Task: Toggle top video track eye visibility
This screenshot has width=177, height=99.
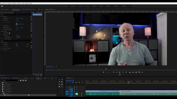Action: click(x=77, y=87)
